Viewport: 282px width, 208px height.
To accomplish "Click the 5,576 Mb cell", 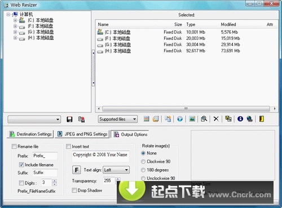I will 229,32.
